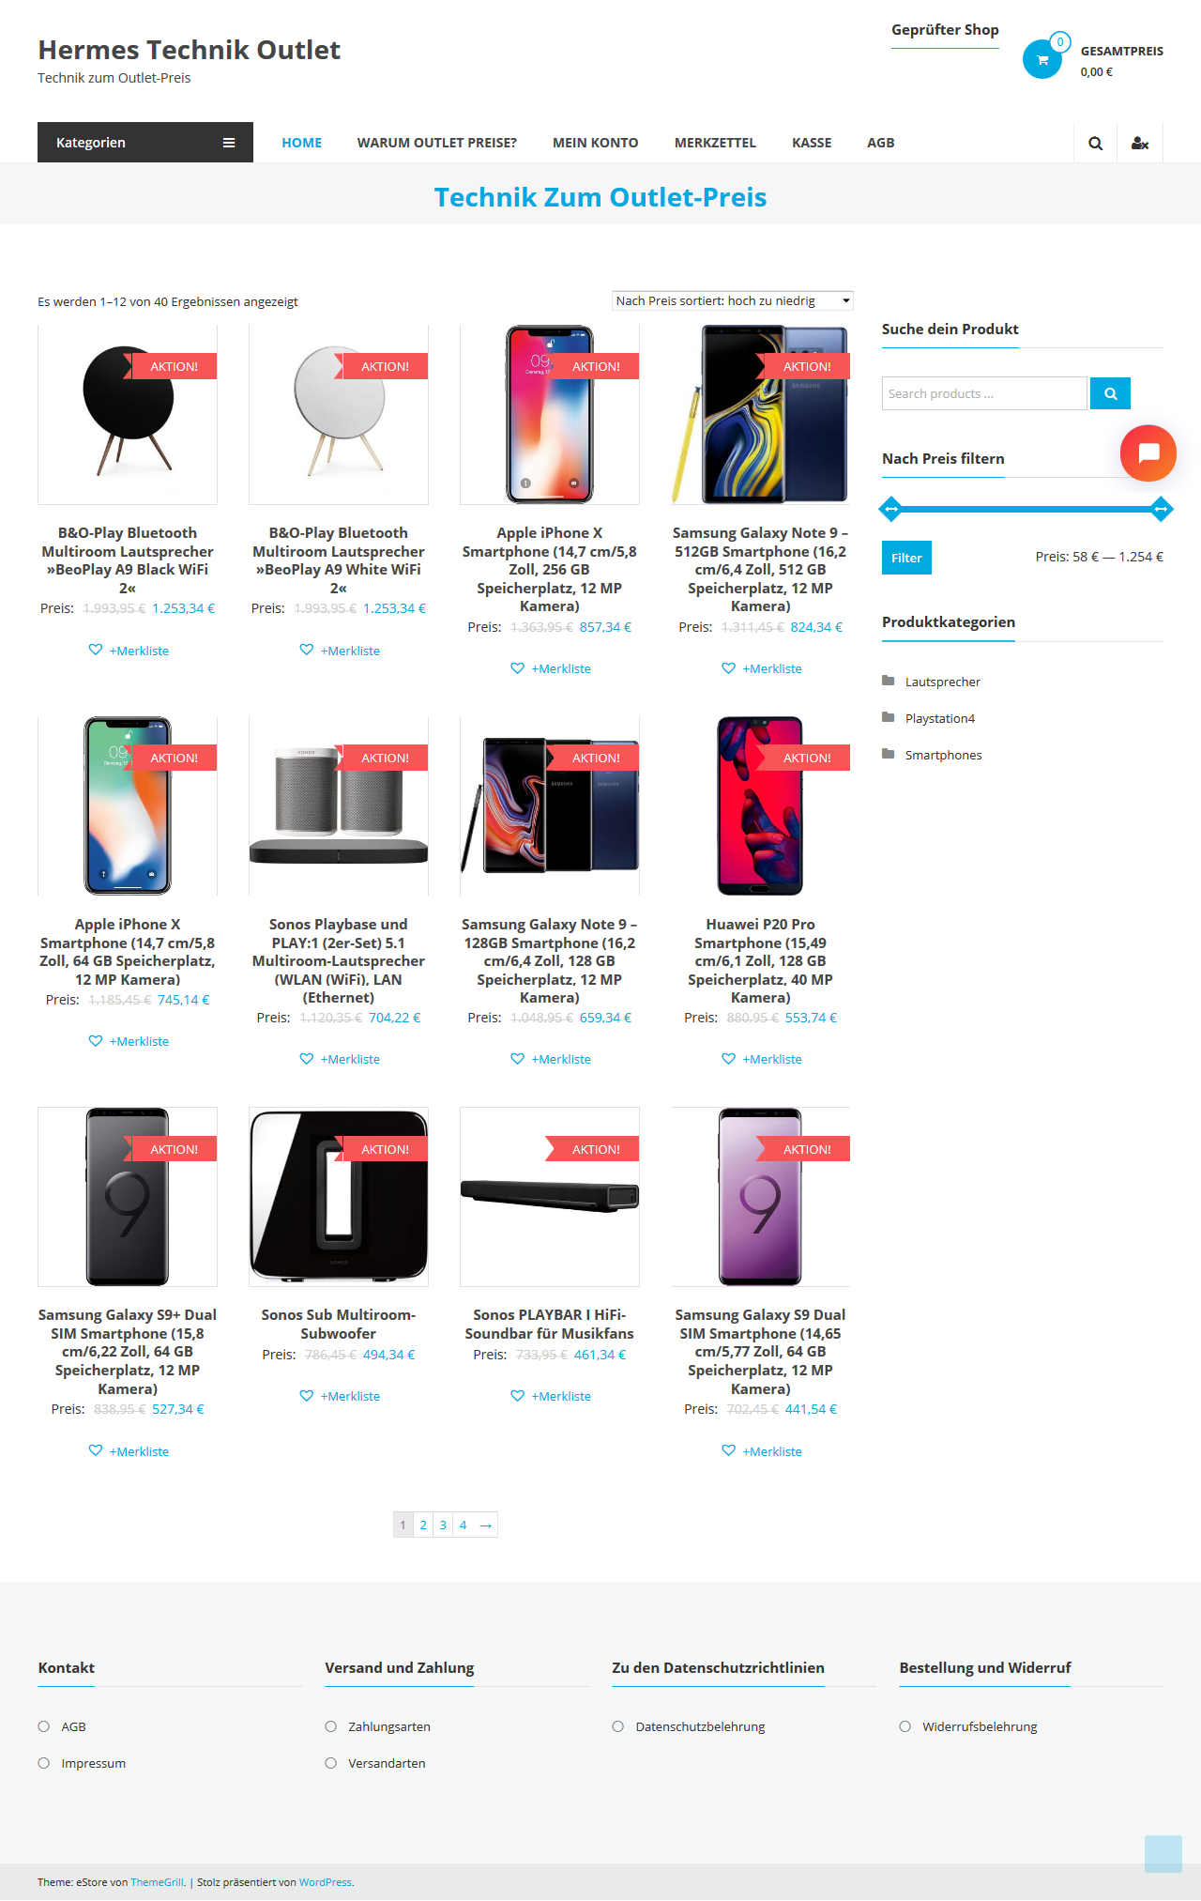1201x1901 pixels.
Task: Open the orange chat bubble widget
Action: tap(1148, 453)
